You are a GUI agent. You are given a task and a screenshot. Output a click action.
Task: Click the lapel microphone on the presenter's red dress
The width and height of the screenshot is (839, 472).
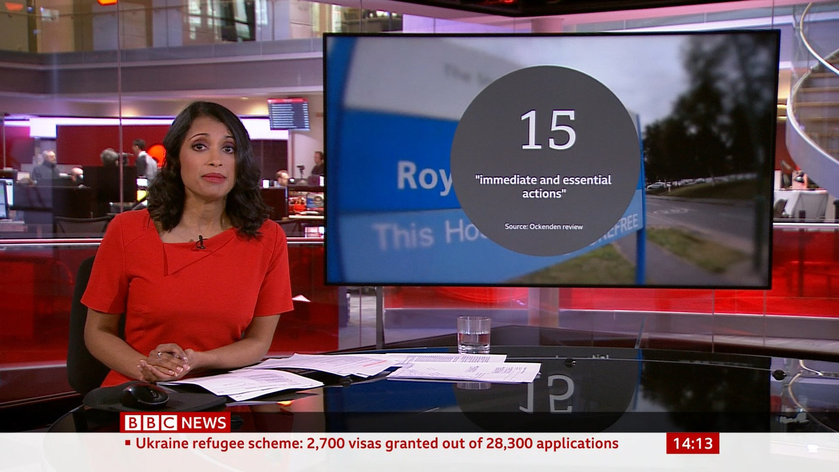[x=200, y=243]
